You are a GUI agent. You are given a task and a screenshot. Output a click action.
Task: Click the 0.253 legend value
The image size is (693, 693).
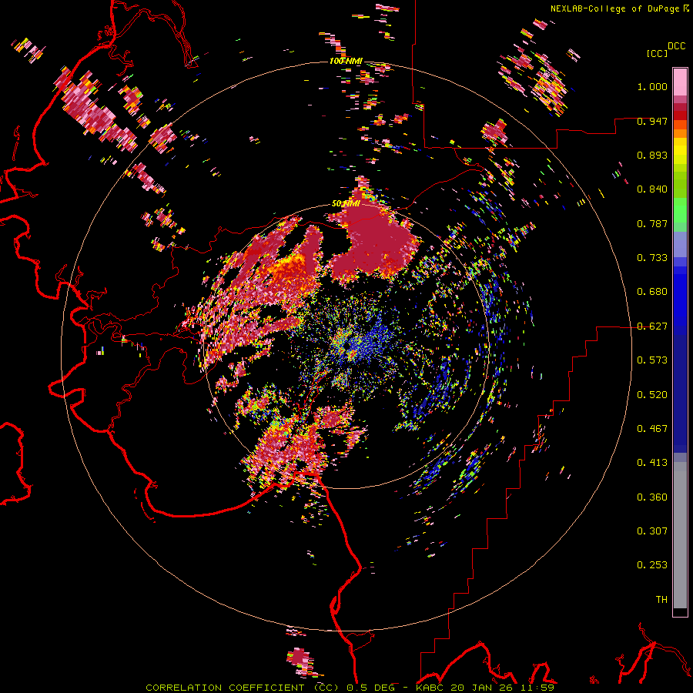652,565
